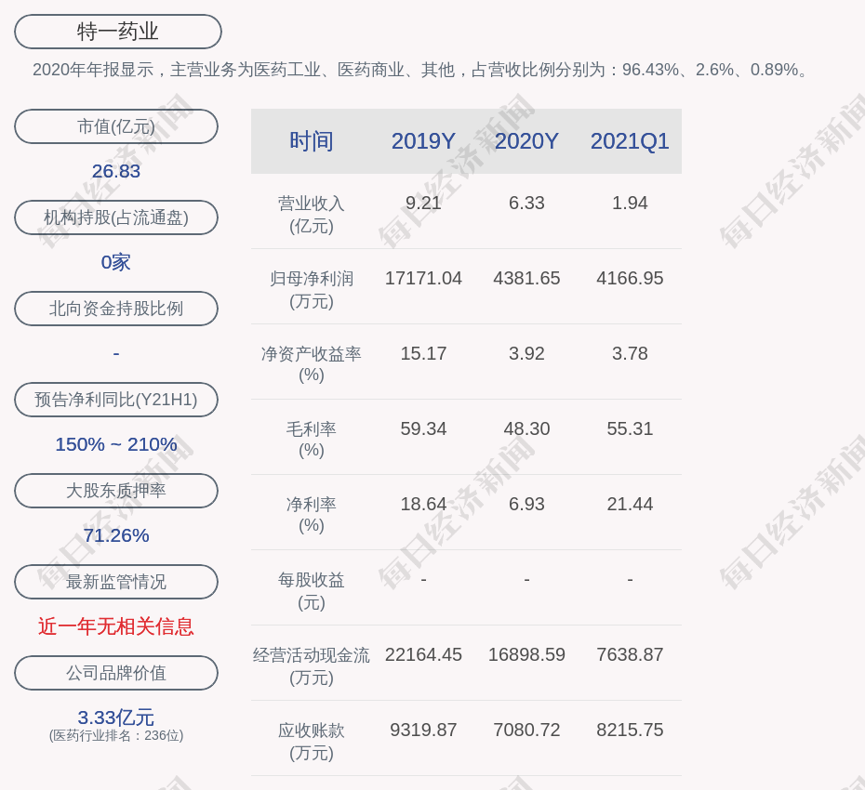Click the 净资产收益率 (%) row label
Screen dimensions: 865x790
[312, 364]
